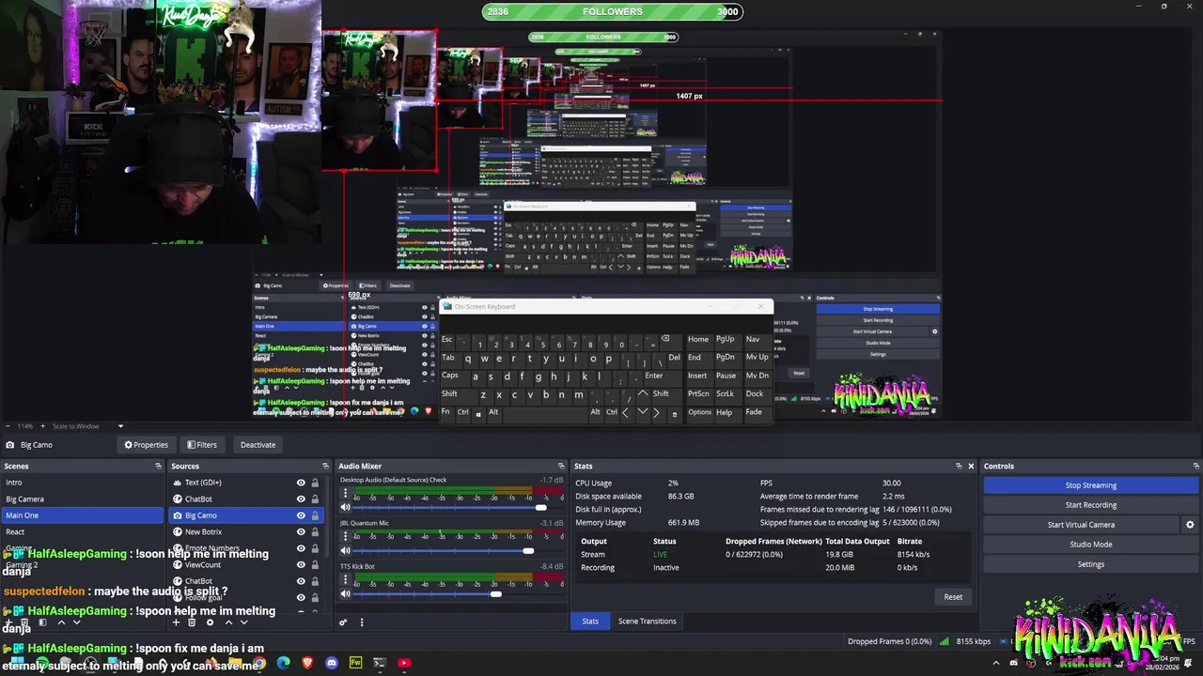
Task: Click Stop Streaming
Action: point(1091,485)
